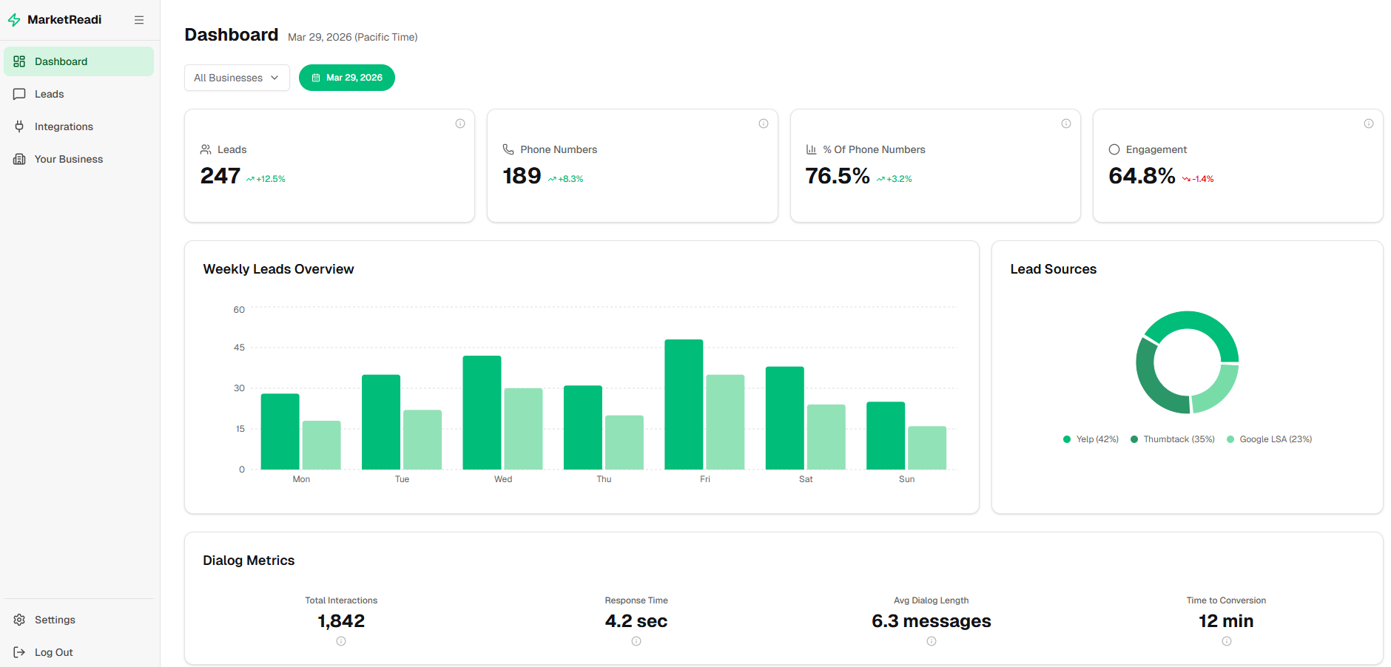Open the Settings gear icon
Viewport: 1391px width, 667px height.
pyautogui.click(x=19, y=620)
